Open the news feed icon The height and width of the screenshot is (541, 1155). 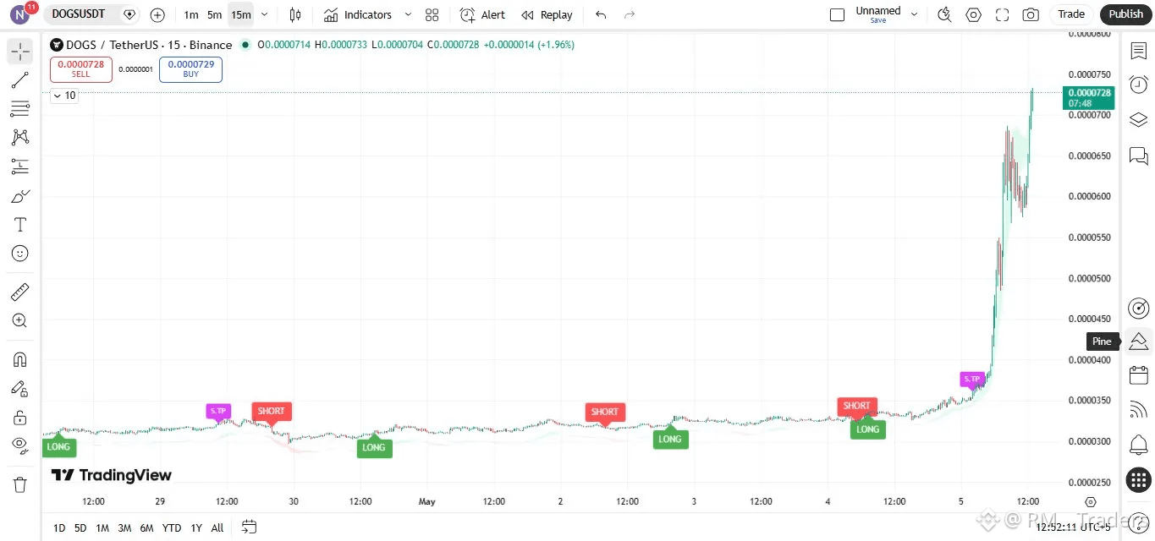coord(1138,410)
